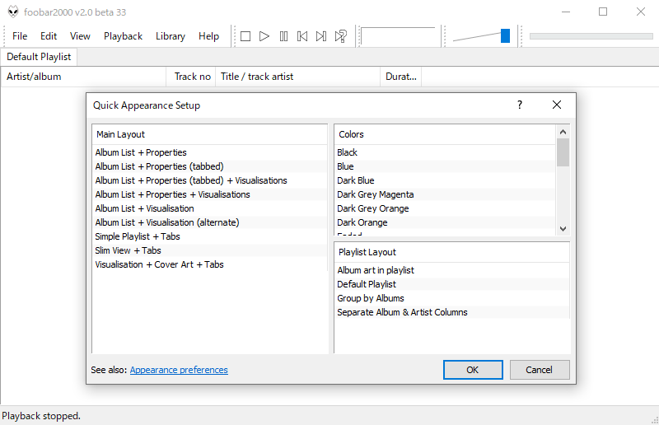
Task: Open the Library menu
Action: tap(171, 36)
